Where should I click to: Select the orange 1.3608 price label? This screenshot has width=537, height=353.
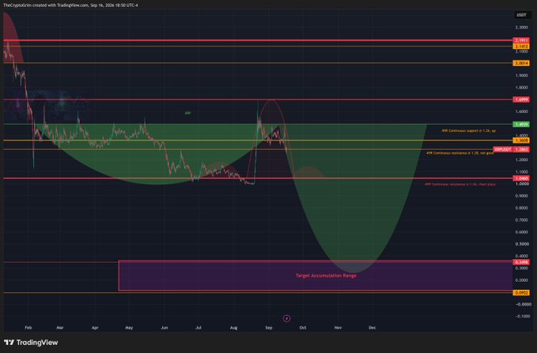521,141
